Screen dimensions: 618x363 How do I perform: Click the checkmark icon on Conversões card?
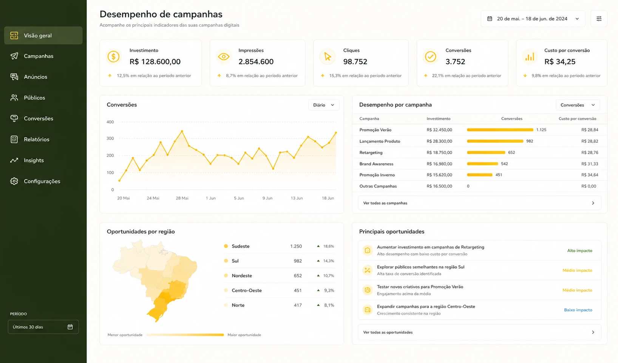pos(430,57)
